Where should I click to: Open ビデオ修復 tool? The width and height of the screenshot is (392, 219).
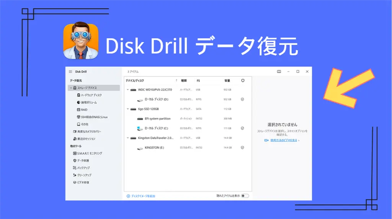pyautogui.click(x=83, y=182)
